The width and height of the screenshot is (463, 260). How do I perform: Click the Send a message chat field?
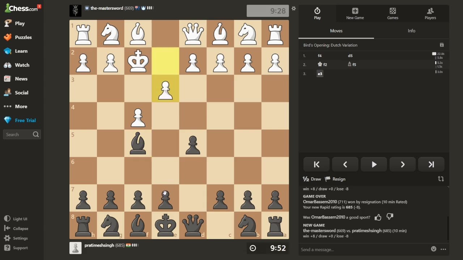point(364,250)
